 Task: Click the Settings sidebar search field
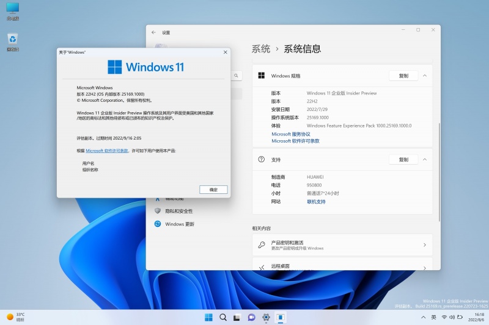tap(236, 76)
